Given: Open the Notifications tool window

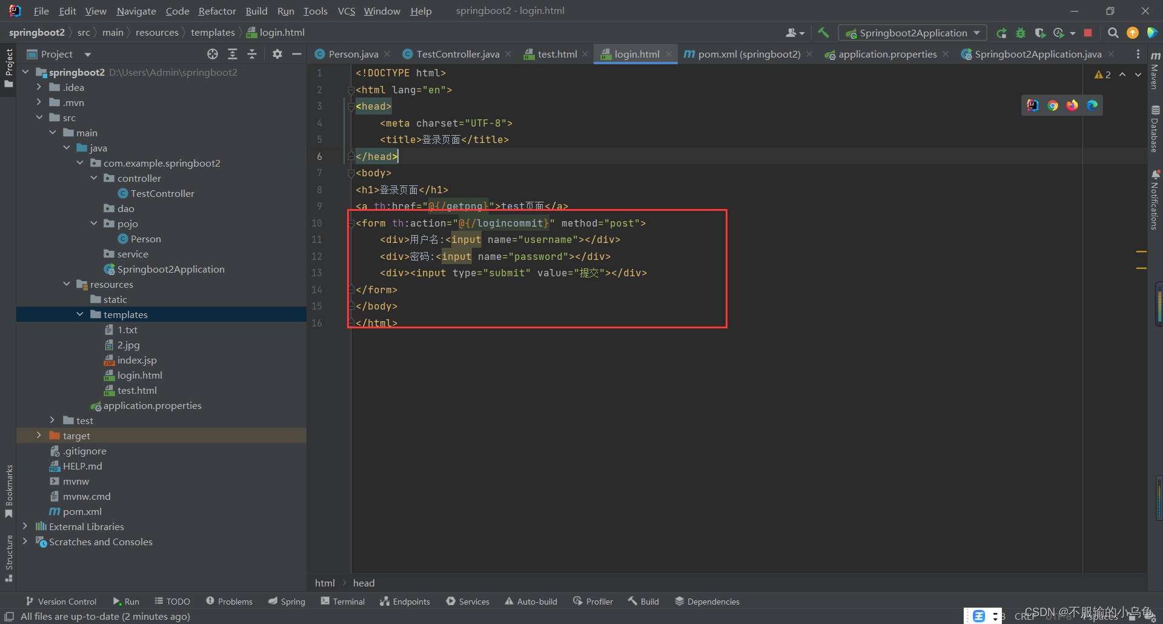Looking at the screenshot, I should pyautogui.click(x=1155, y=200).
